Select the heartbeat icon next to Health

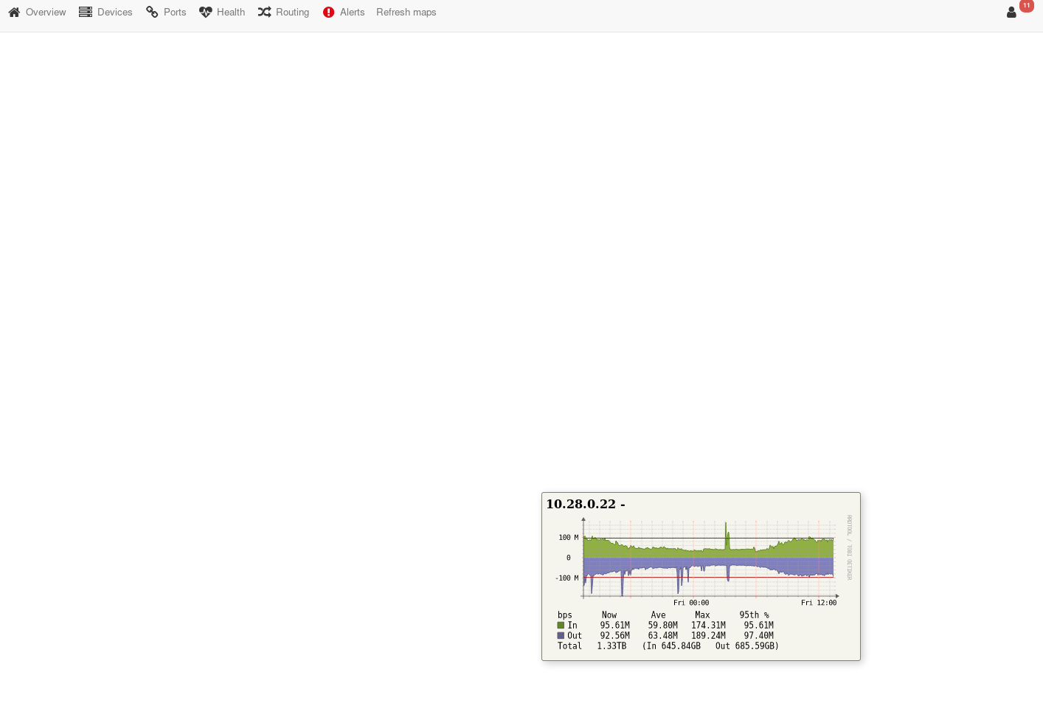(x=206, y=12)
